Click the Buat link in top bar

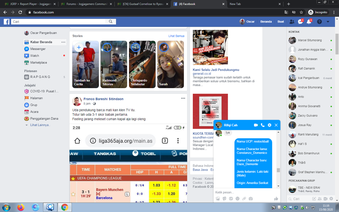tap(281, 21)
